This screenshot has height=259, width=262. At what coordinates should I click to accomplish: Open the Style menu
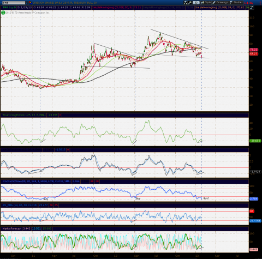pos(206,3)
